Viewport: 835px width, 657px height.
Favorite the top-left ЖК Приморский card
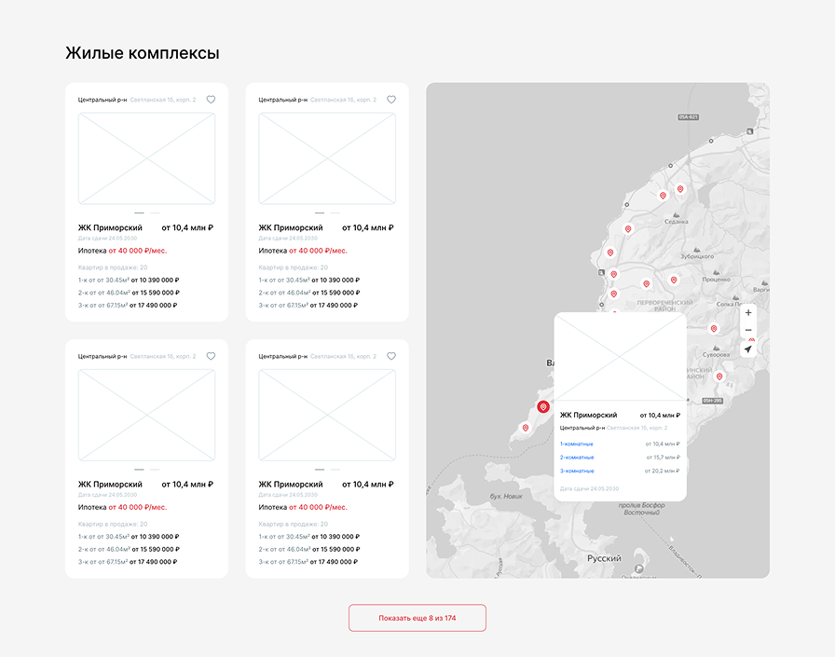point(211,100)
